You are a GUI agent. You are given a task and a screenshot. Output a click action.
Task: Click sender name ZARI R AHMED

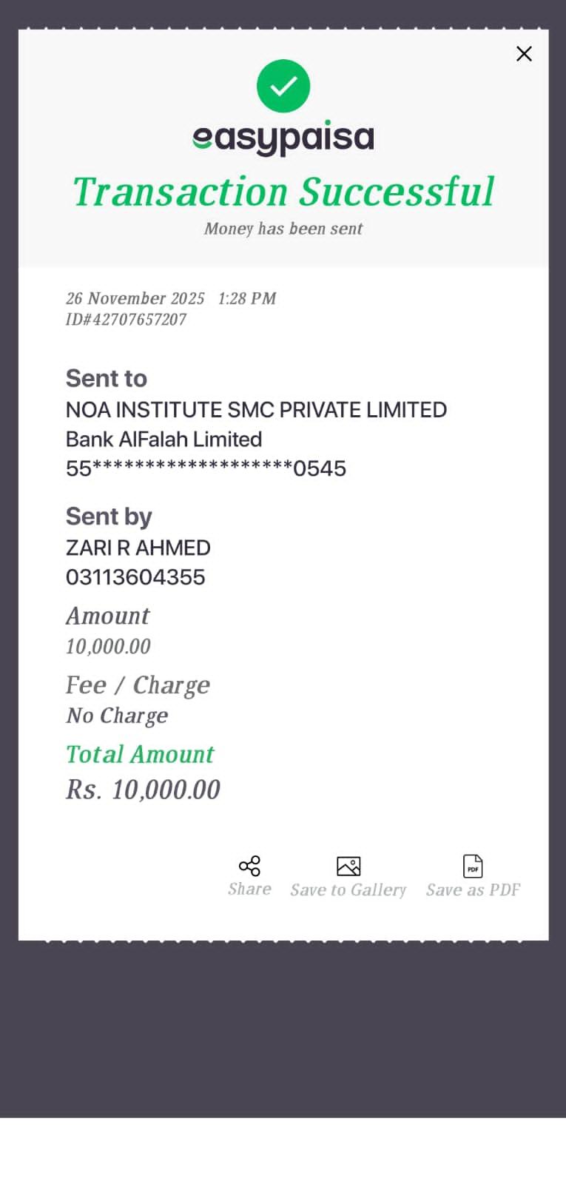click(138, 548)
